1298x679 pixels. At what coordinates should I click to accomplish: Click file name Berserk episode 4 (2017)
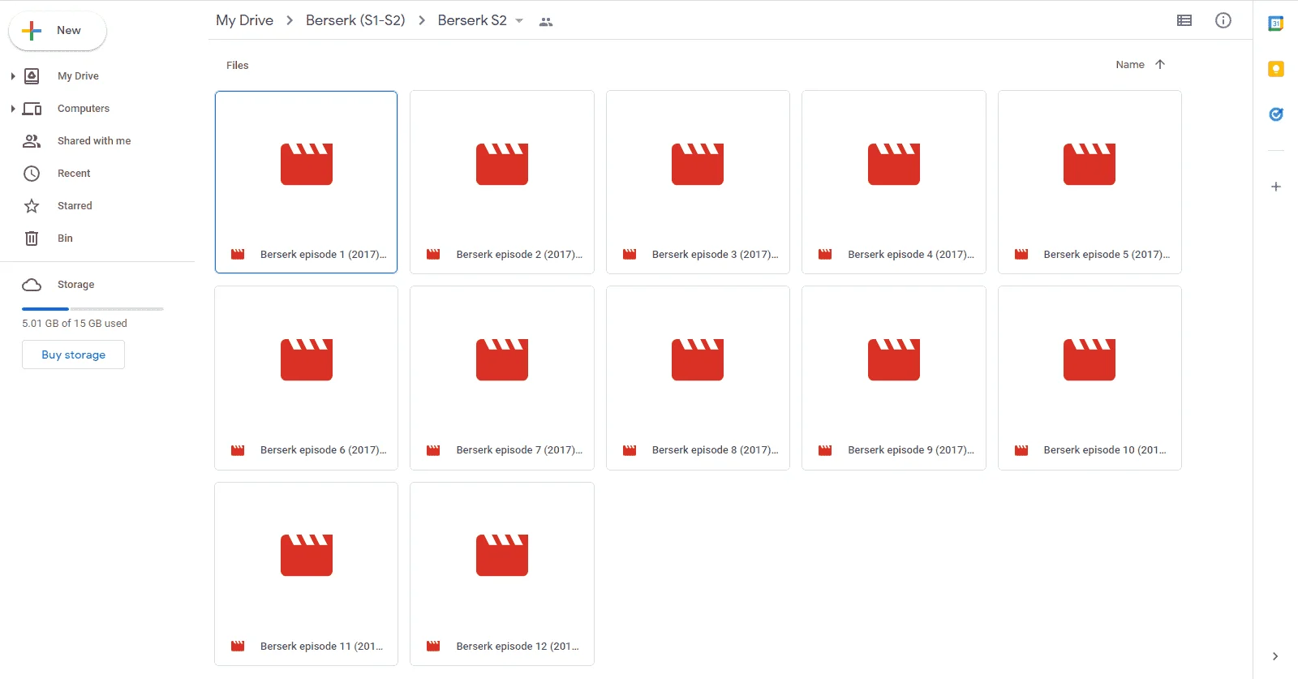coord(911,255)
